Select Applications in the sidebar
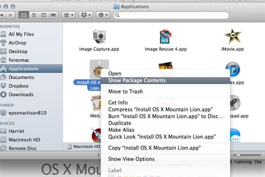This screenshot has height=177, width=265. click(31, 69)
